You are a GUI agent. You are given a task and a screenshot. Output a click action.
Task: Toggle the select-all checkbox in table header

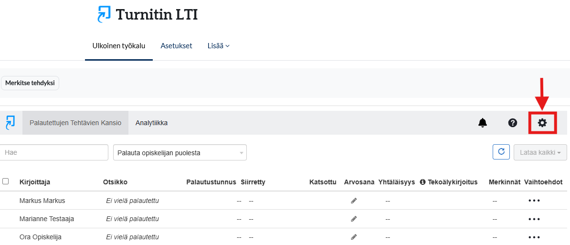[x=6, y=181]
